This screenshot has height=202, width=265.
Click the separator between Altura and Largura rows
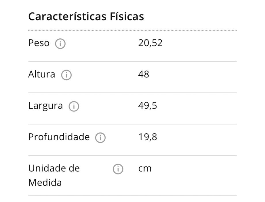click(132, 93)
